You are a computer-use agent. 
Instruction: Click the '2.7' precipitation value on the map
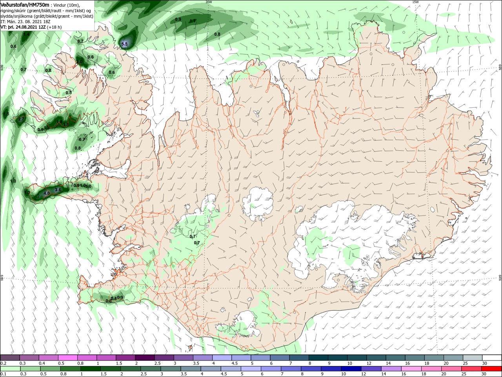pyautogui.click(x=21, y=119)
